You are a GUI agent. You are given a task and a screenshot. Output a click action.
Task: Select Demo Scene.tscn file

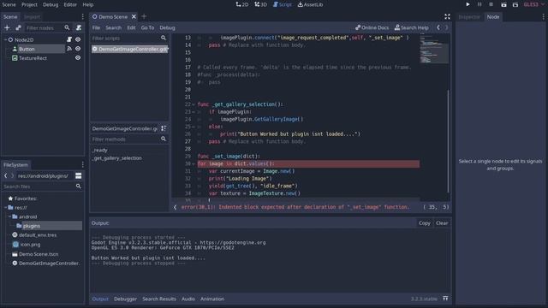tap(39, 254)
